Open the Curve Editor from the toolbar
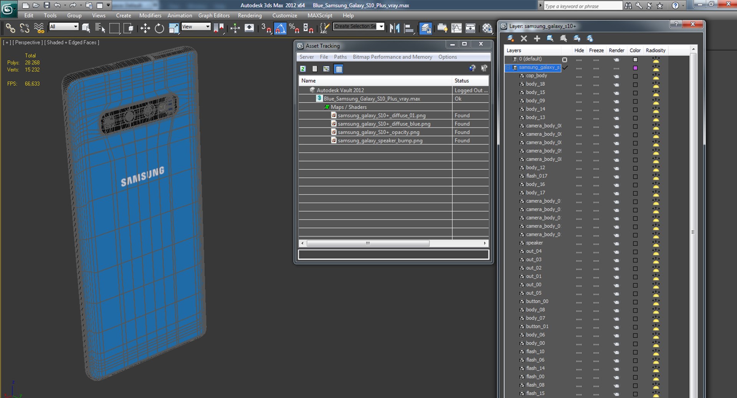The height and width of the screenshot is (398, 737). coord(456,28)
